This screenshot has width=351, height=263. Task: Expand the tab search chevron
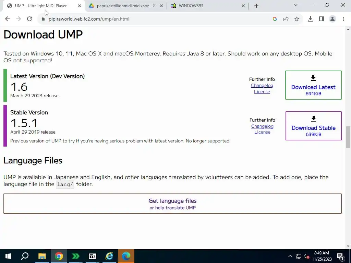tap(296, 5)
